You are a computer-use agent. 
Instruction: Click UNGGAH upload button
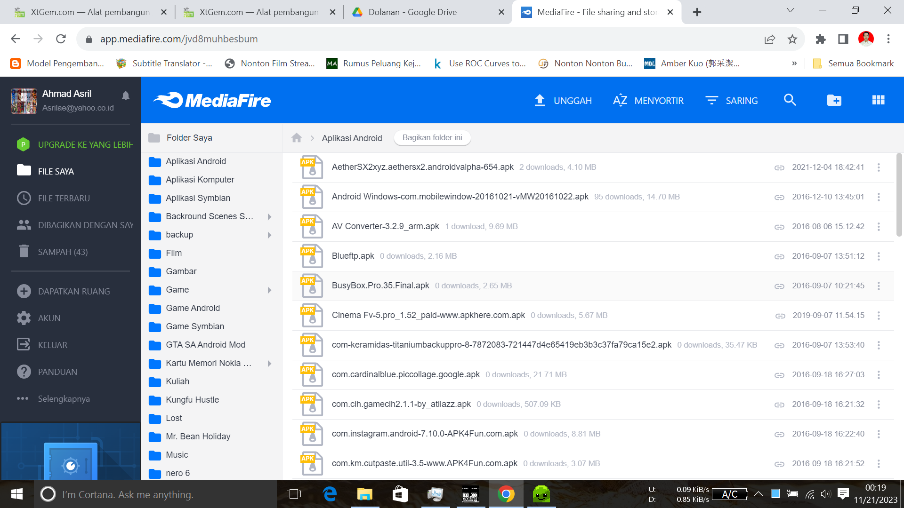563,101
